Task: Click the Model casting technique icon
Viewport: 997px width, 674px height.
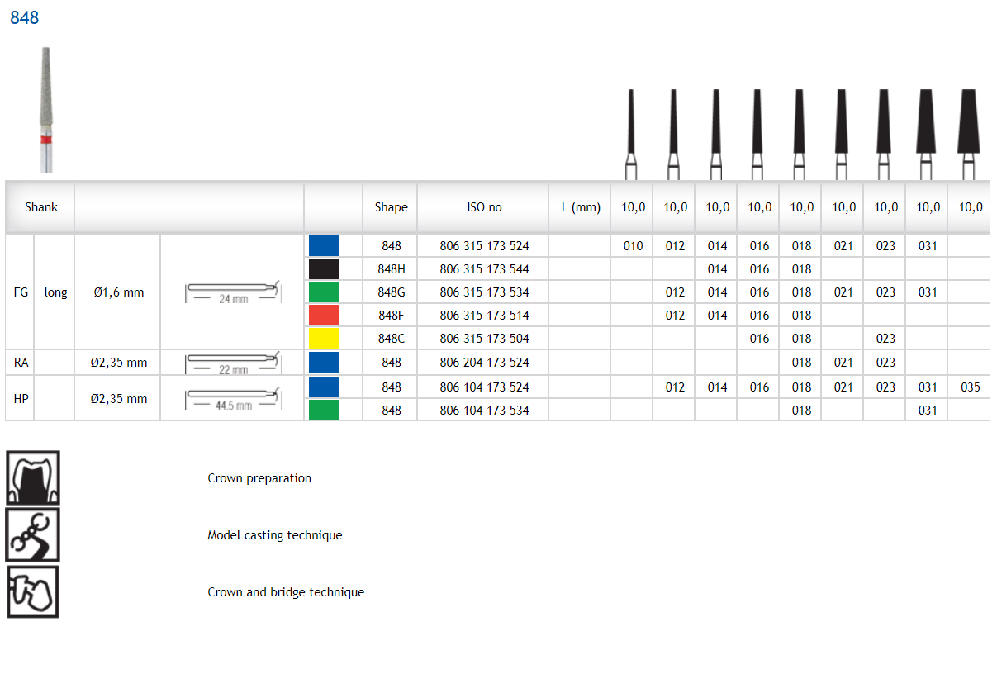Action: (33, 535)
